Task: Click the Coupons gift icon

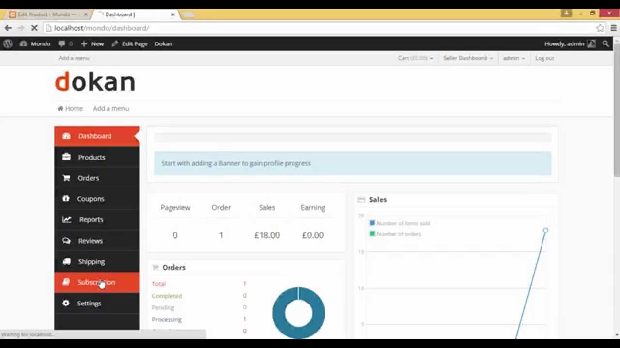Action: (x=66, y=199)
